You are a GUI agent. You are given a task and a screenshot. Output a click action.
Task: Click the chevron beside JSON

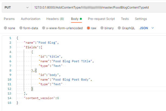click(152, 28)
